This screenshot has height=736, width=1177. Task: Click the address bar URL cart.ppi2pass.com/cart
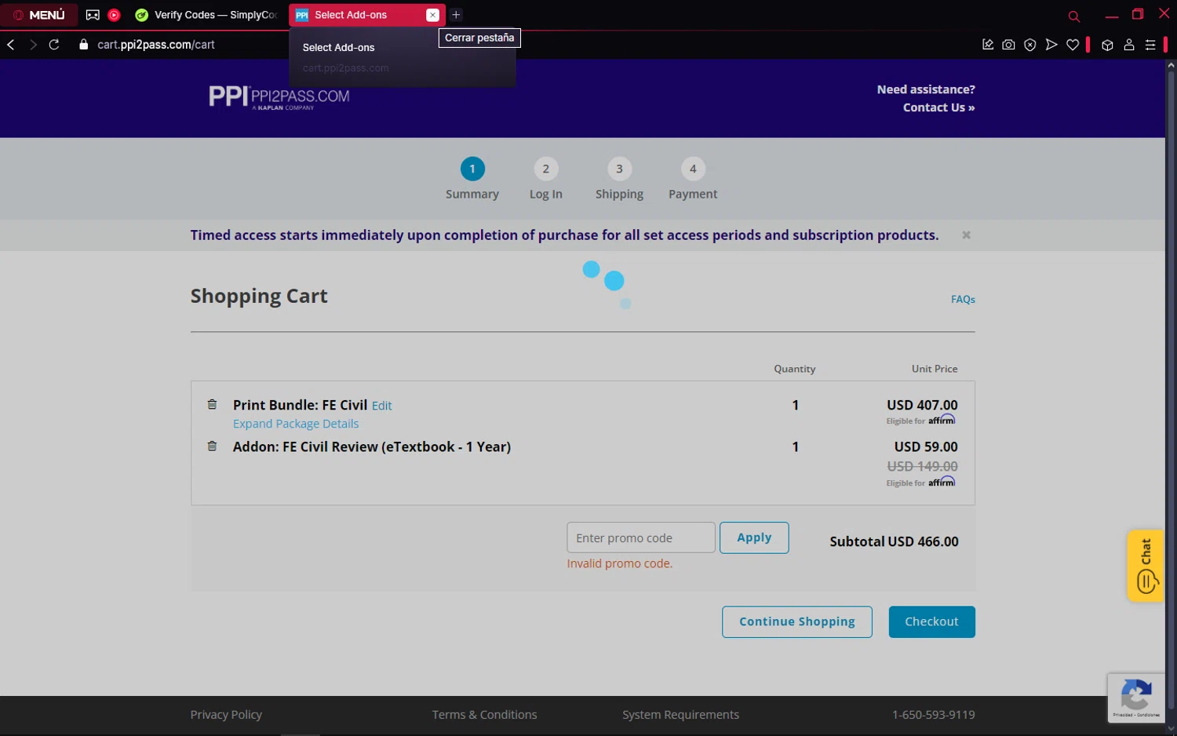(x=156, y=45)
